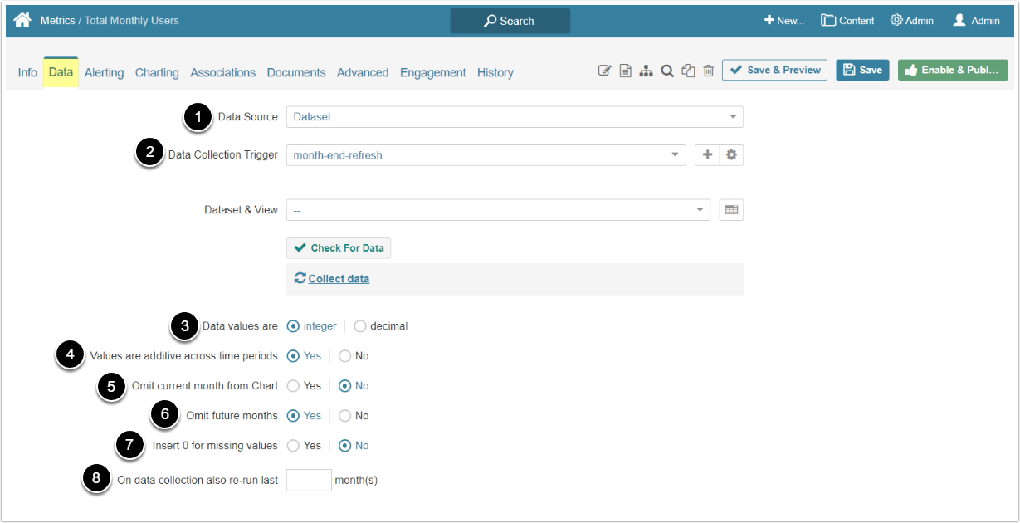
Task: Click the Check For Data button
Action: pos(339,248)
